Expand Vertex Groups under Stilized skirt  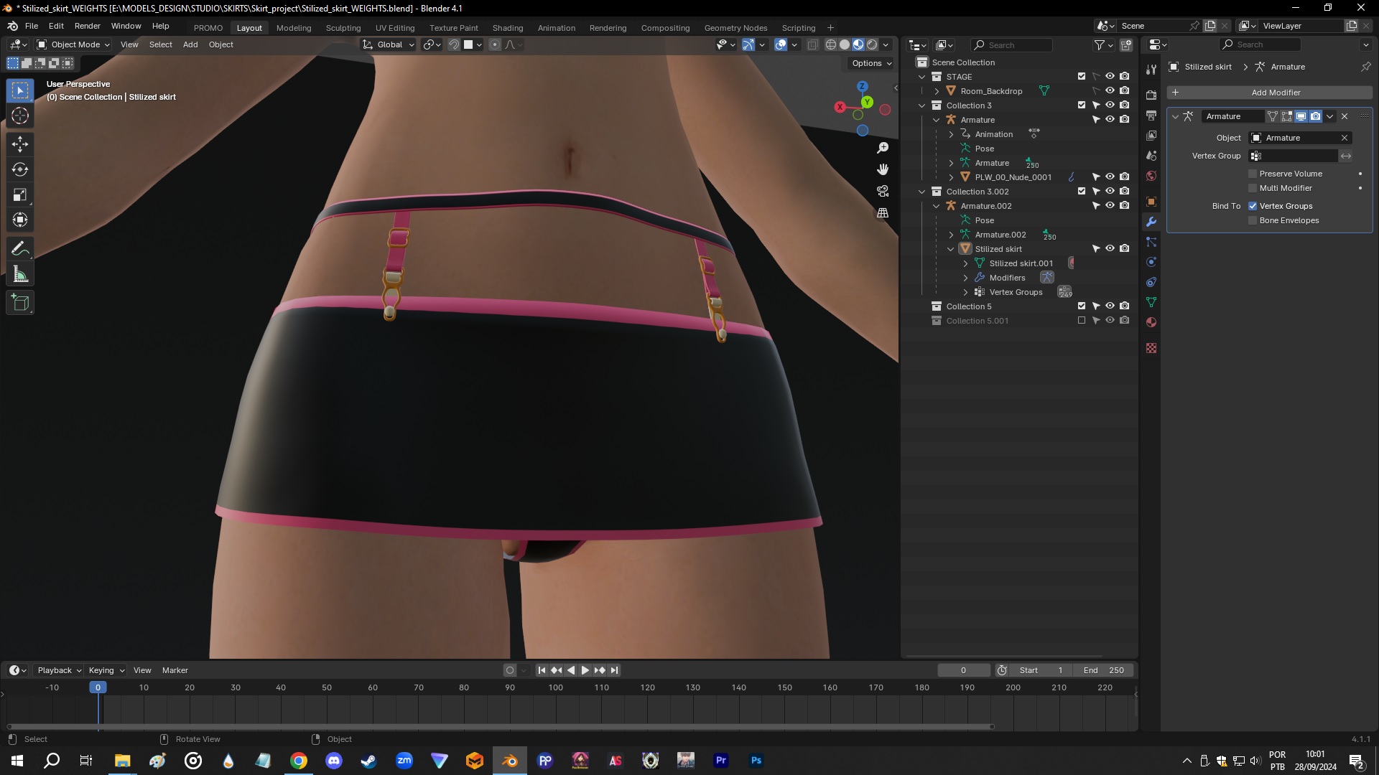(x=966, y=292)
